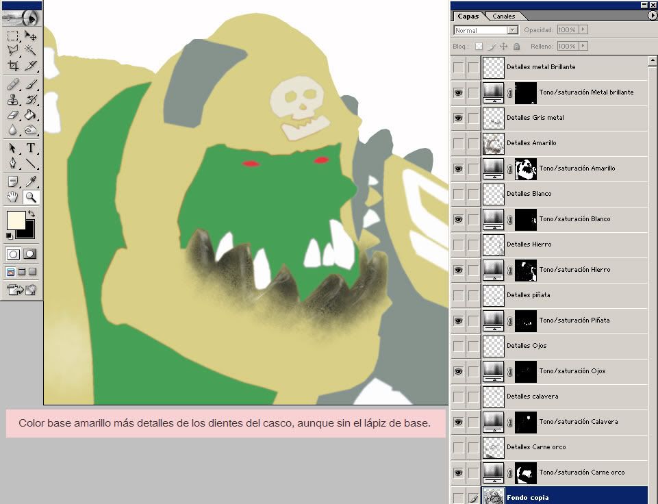
Task: Select the Pen tool
Action: pos(13,163)
